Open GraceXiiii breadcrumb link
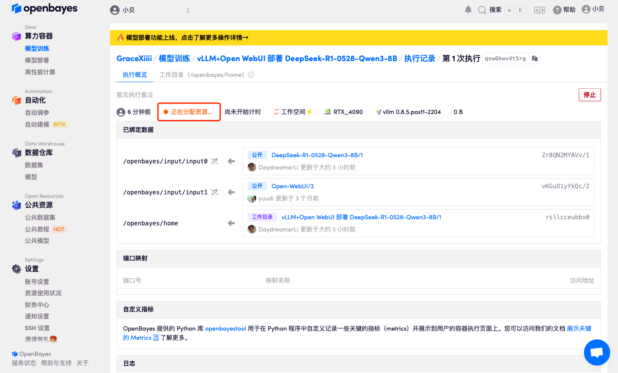The width and height of the screenshot is (618, 373). (134, 59)
